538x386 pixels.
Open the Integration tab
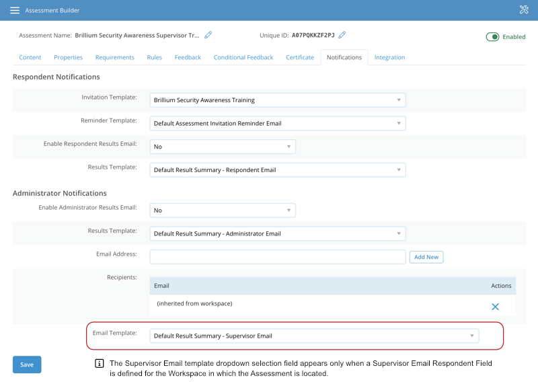(x=389, y=57)
